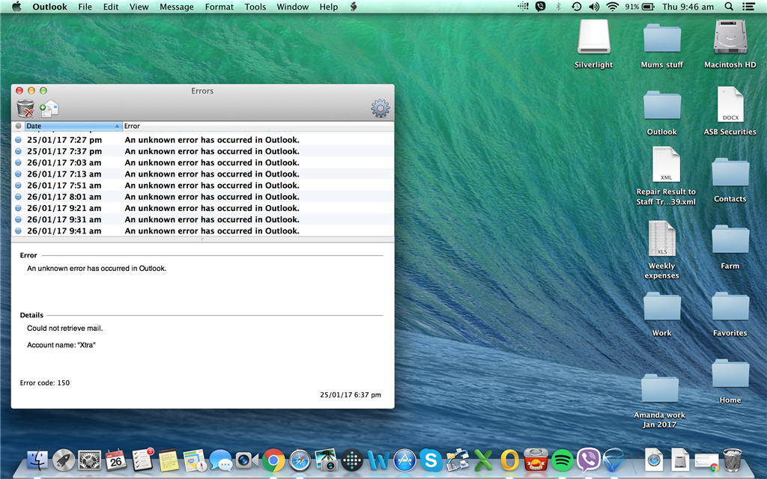Click the Bluetooth icon in menu bar

(x=558, y=7)
